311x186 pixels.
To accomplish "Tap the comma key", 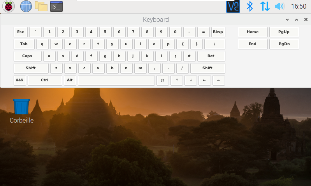I will point(155,68).
